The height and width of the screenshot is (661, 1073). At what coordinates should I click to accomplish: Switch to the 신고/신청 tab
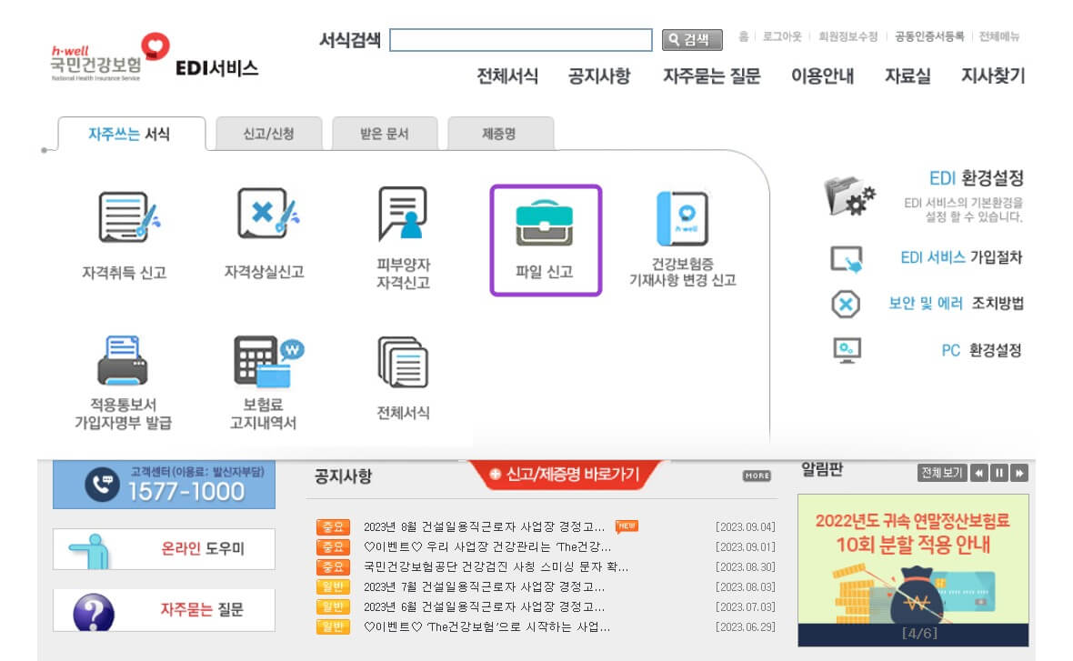tap(268, 134)
